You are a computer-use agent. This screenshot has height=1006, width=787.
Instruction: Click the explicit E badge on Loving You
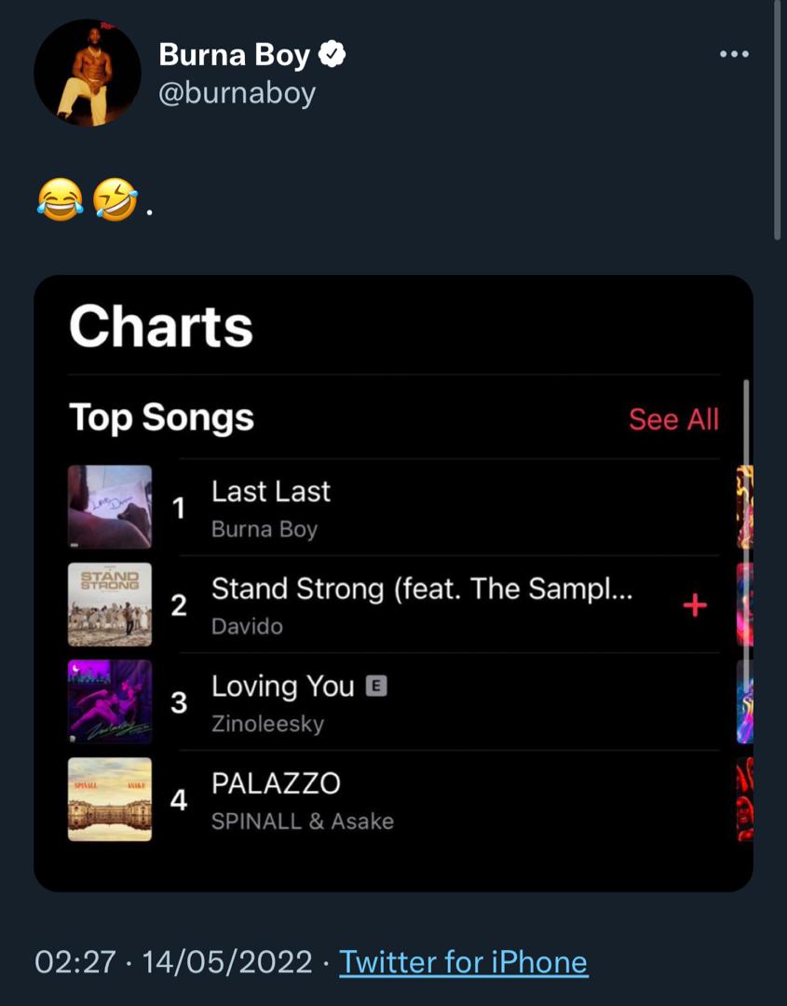coord(376,686)
